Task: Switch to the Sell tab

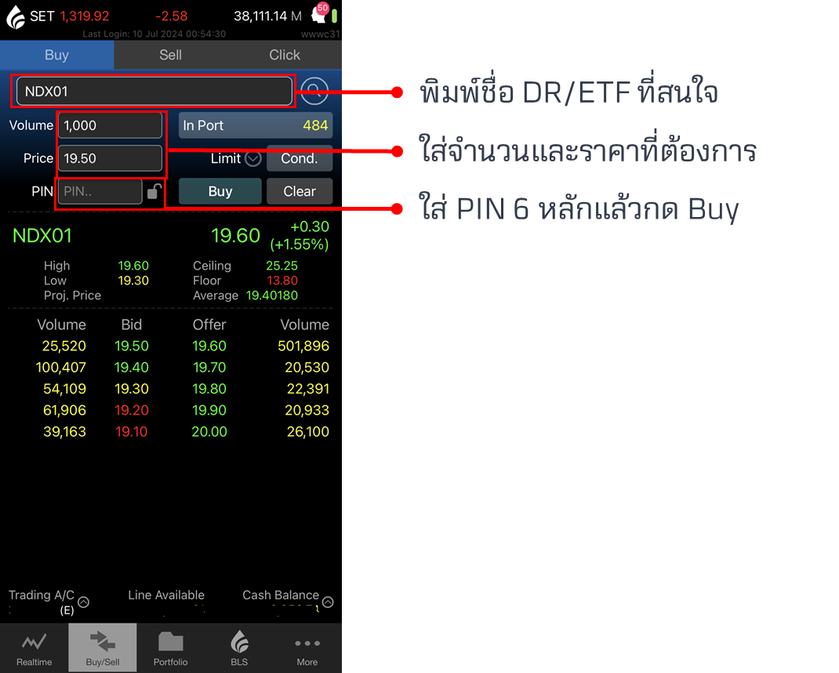Action: 170,55
